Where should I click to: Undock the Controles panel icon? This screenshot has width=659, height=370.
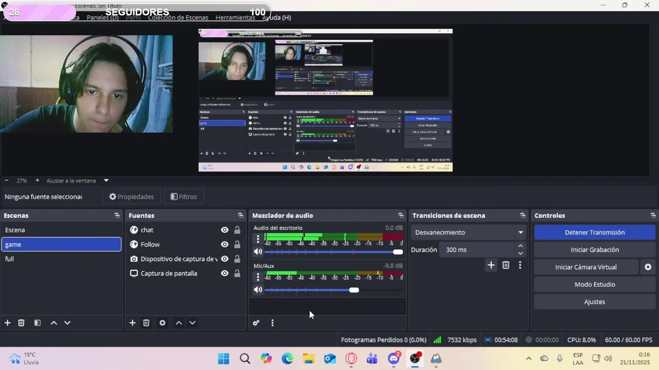point(653,215)
